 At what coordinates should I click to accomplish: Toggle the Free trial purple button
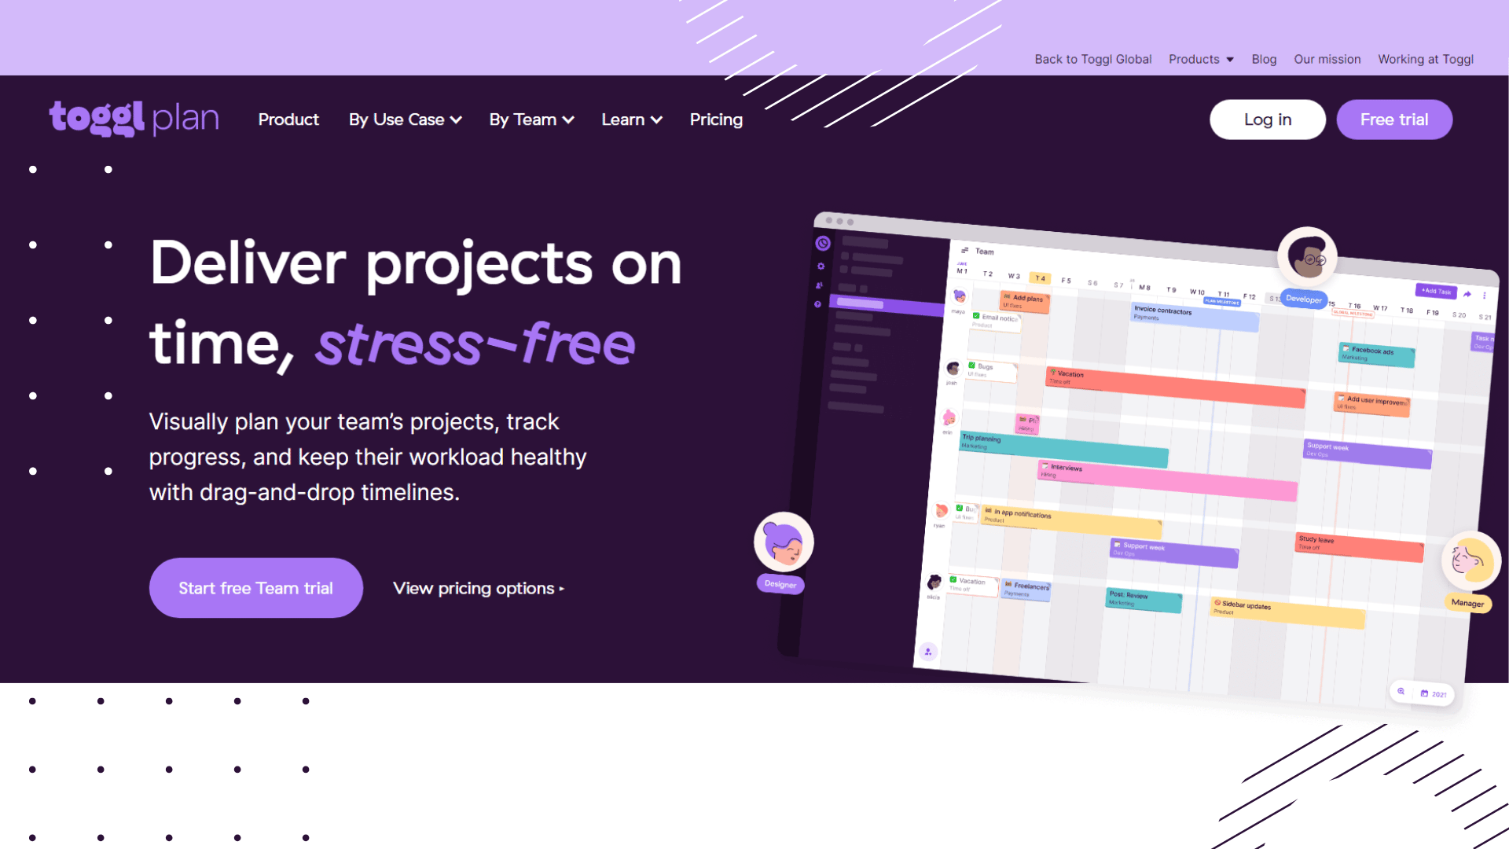[1394, 119]
